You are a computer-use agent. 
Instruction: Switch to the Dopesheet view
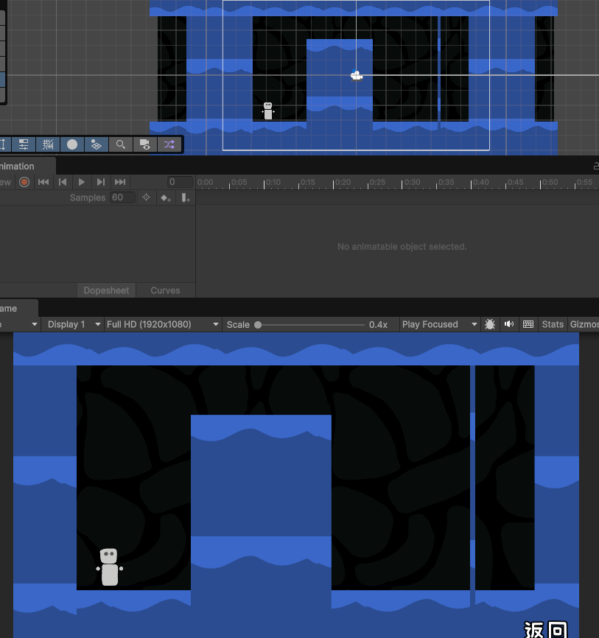tap(106, 290)
